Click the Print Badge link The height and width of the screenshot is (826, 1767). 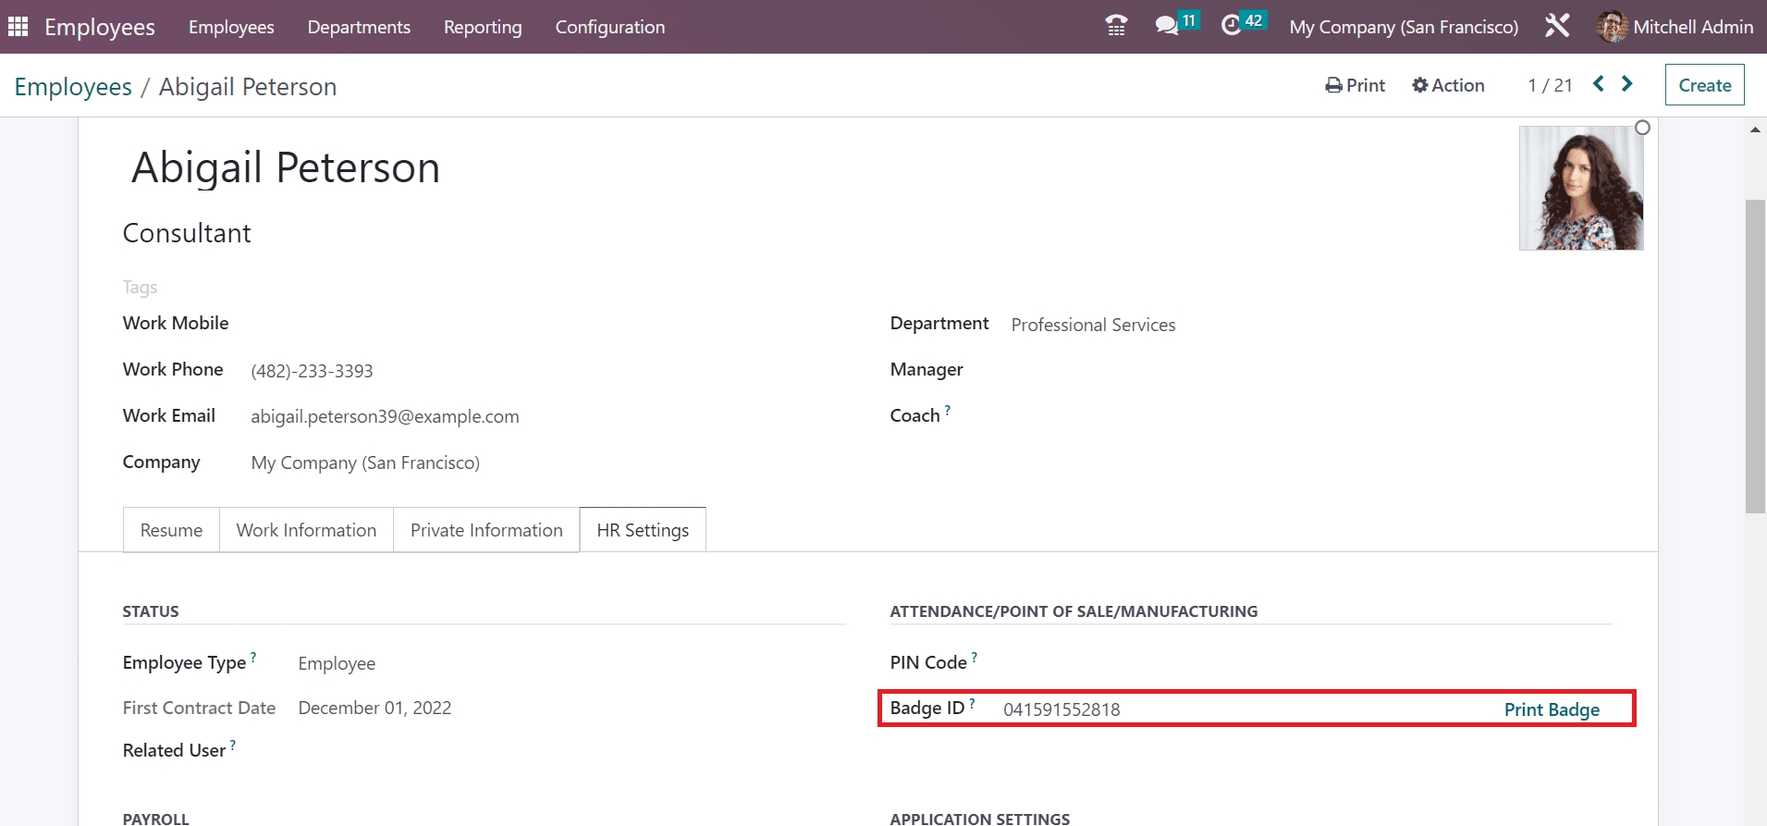coord(1552,709)
